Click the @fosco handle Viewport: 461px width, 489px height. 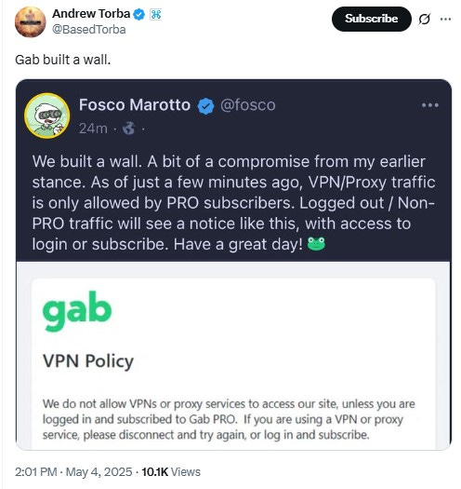point(248,105)
